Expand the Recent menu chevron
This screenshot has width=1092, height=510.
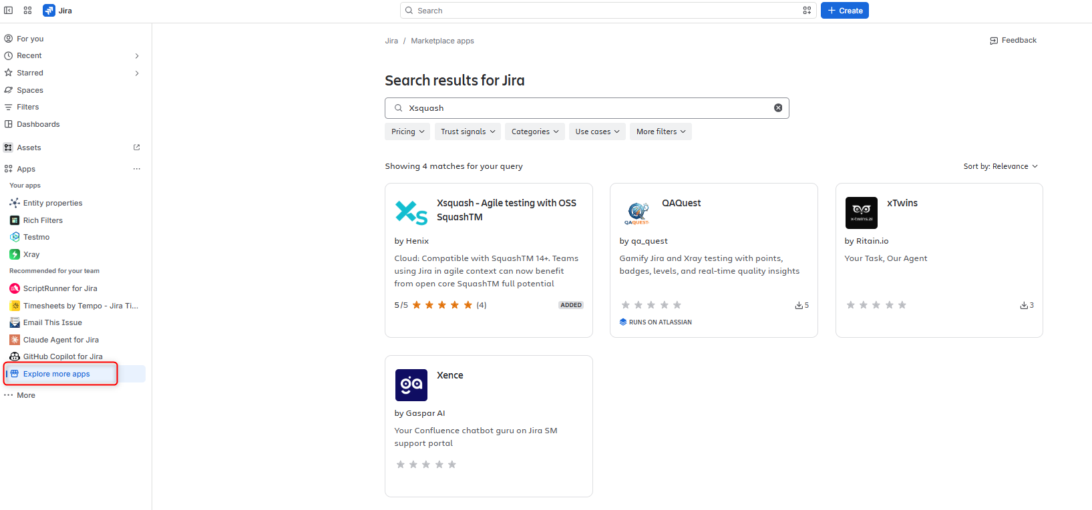tap(137, 56)
